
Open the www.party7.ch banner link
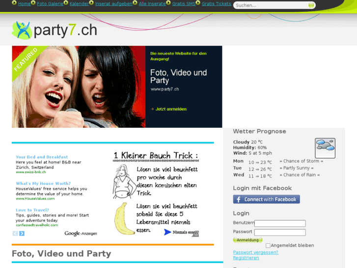coord(165,89)
